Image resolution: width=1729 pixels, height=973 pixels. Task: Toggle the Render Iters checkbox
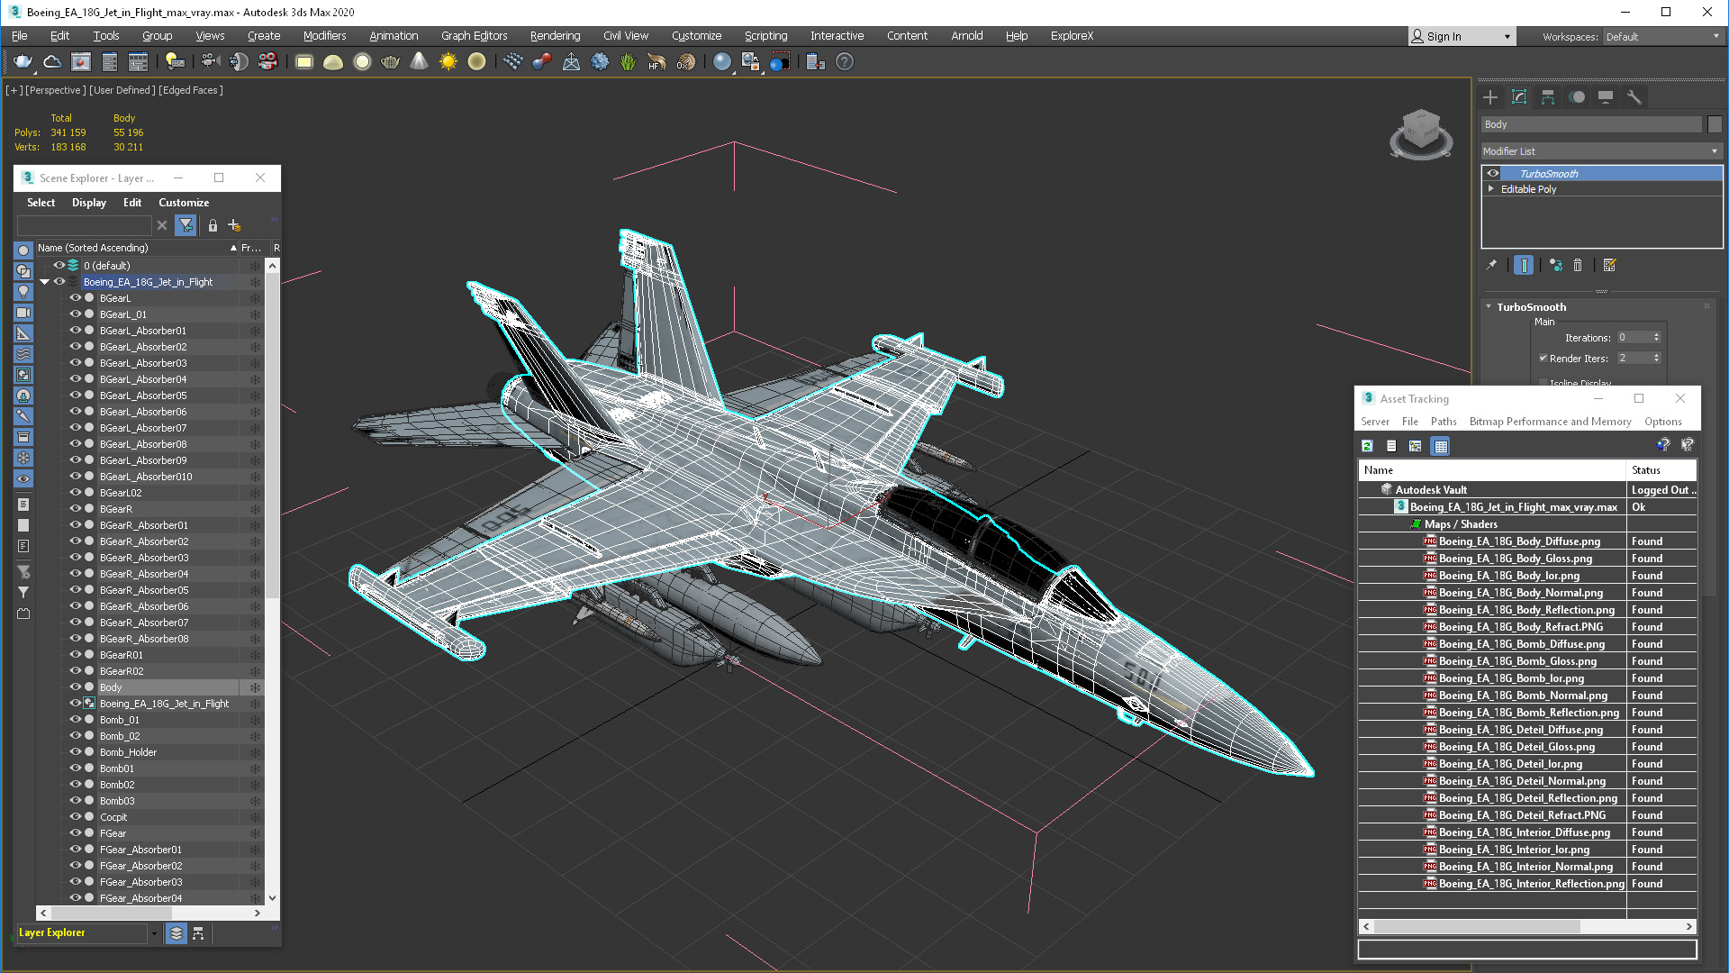tap(1543, 359)
